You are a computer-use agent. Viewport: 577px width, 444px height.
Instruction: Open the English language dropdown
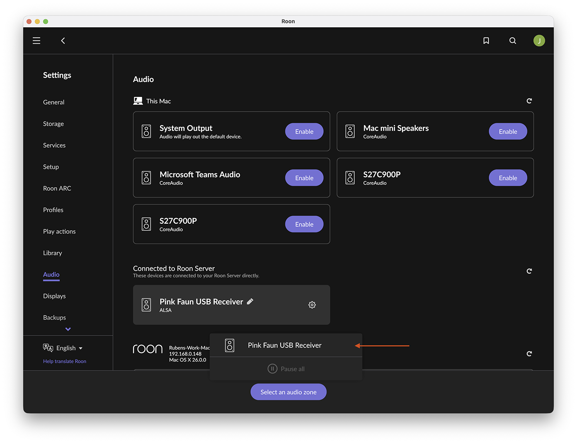click(x=69, y=348)
